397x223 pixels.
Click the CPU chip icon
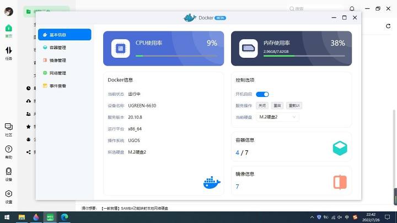pos(121,48)
